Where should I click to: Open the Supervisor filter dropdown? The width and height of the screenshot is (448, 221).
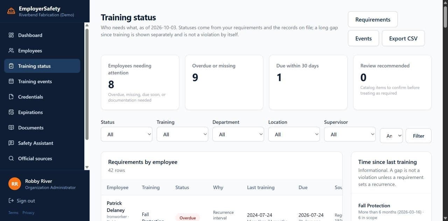(350, 134)
